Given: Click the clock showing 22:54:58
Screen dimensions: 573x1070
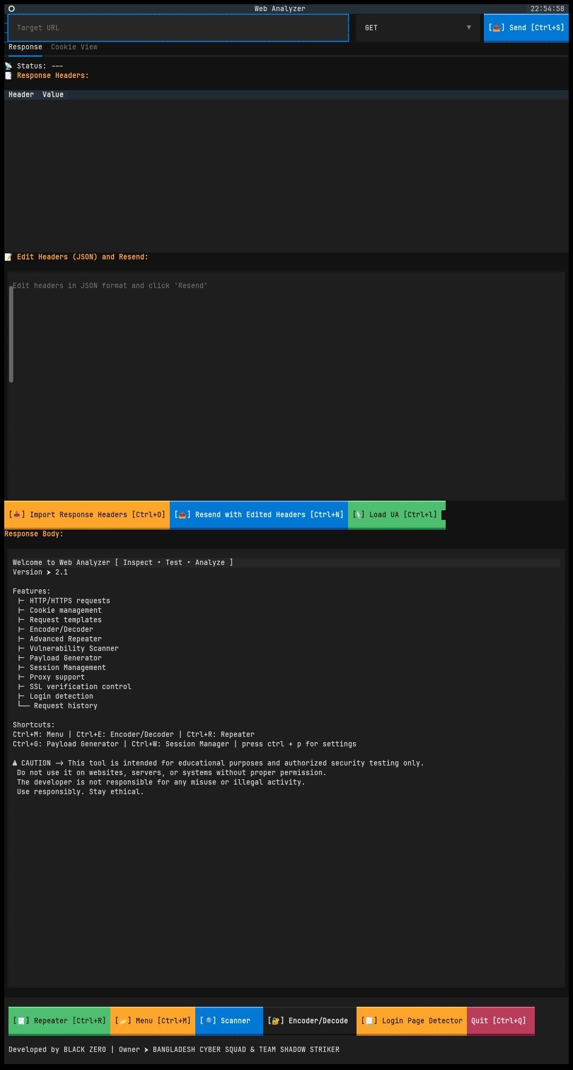Looking at the screenshot, I should tap(547, 8).
